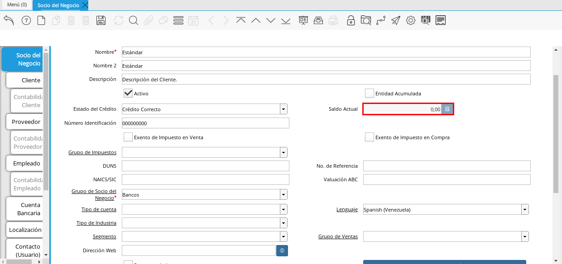Image resolution: width=562 pixels, height=264 pixels.
Task: Click the Grupo de Impuestos label link
Action: click(x=92, y=152)
